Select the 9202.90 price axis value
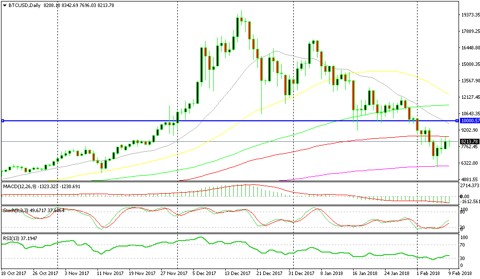This screenshot has width=480, height=279. point(469,130)
